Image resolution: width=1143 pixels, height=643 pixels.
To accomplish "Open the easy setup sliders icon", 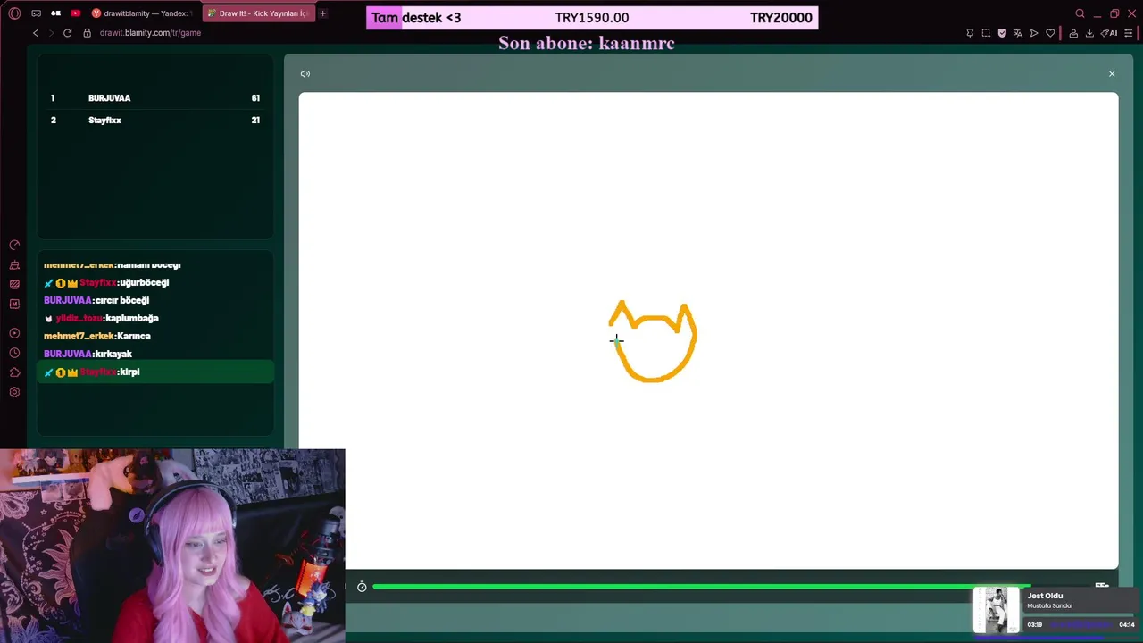I will pyautogui.click(x=1129, y=33).
